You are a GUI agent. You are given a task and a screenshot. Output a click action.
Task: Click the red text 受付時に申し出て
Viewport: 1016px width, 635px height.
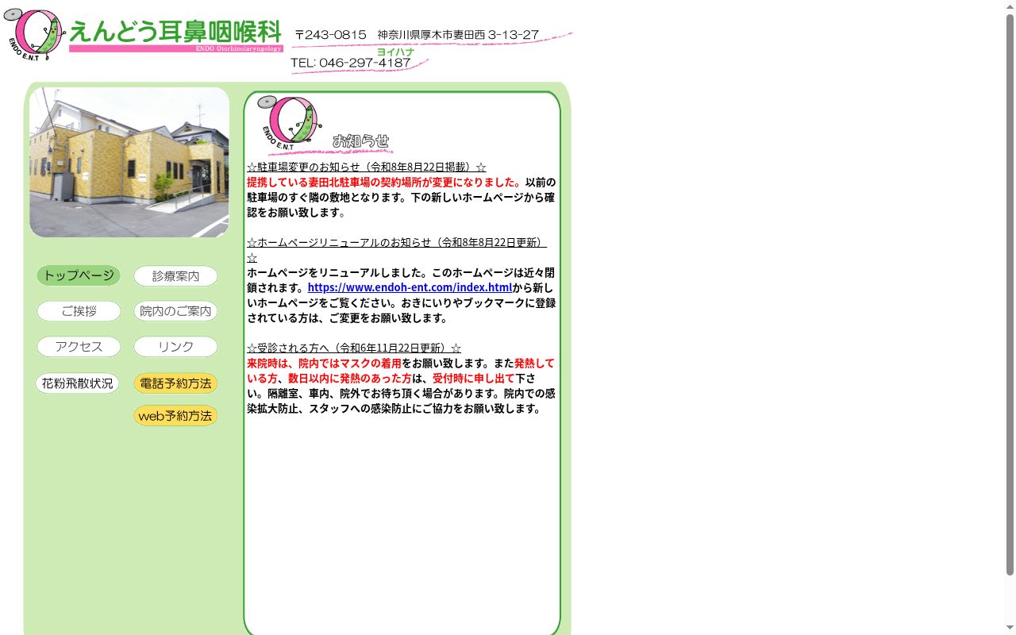tap(474, 378)
